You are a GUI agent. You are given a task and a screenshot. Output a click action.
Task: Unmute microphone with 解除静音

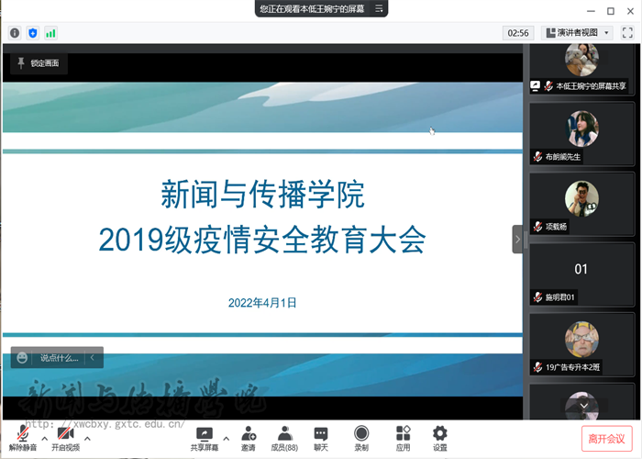pos(23,438)
